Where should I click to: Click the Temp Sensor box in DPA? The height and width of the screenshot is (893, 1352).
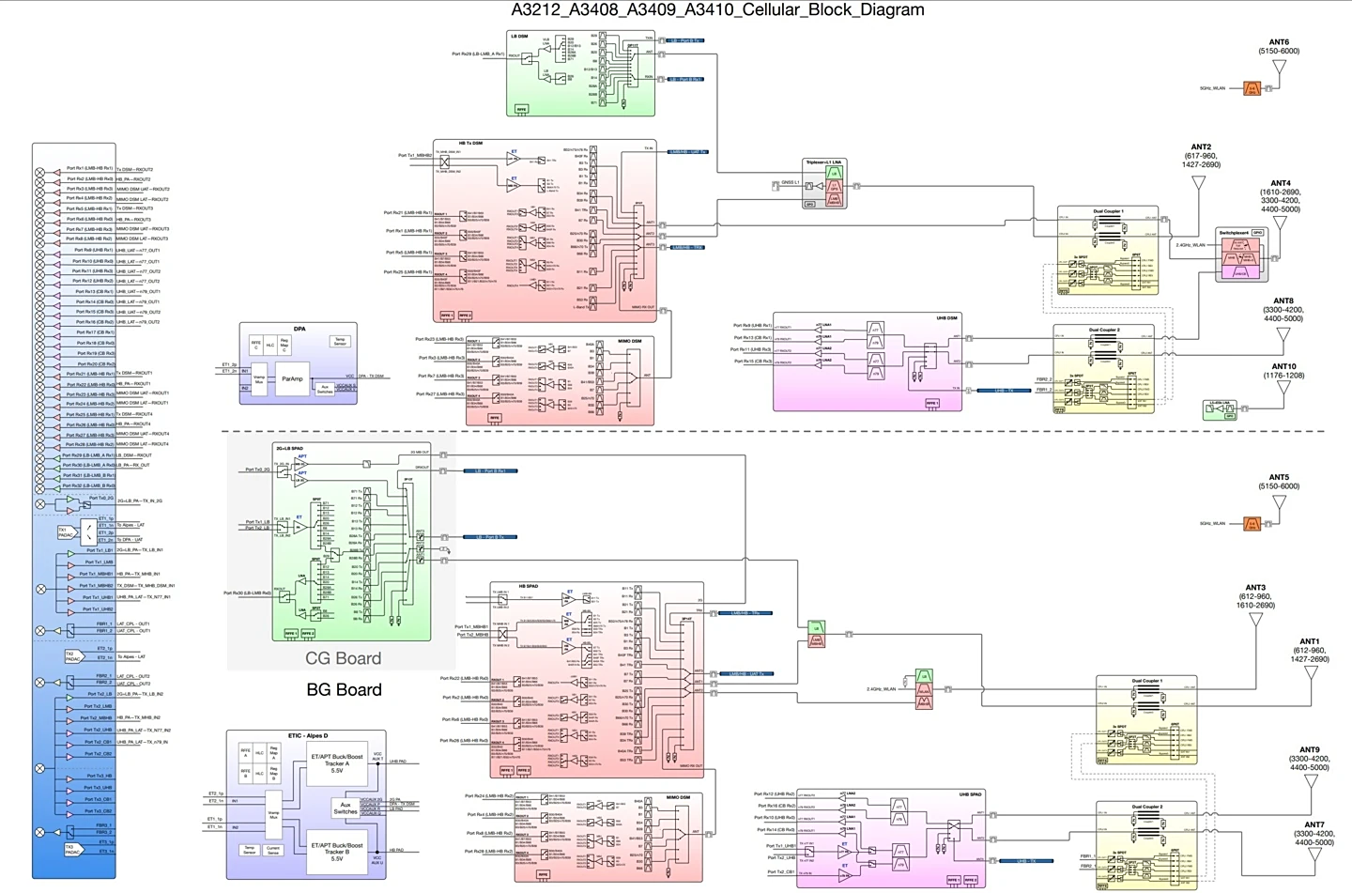pyautogui.click(x=340, y=341)
